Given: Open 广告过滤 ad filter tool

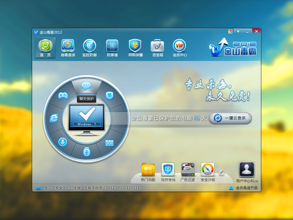Looking at the screenshot, I should pyautogui.click(x=188, y=169).
